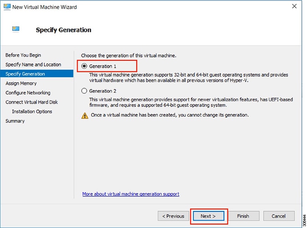Go to the Connect Virtual Hard Disk step
This screenshot has height=228, width=307.
[32, 102]
